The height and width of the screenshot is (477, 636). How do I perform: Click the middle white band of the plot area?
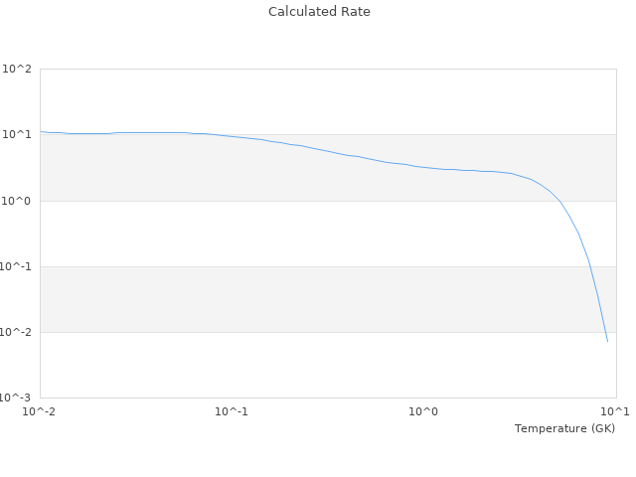pos(298,234)
